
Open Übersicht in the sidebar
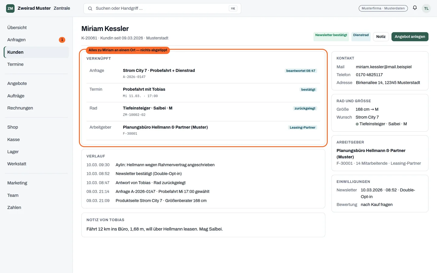pos(36,28)
